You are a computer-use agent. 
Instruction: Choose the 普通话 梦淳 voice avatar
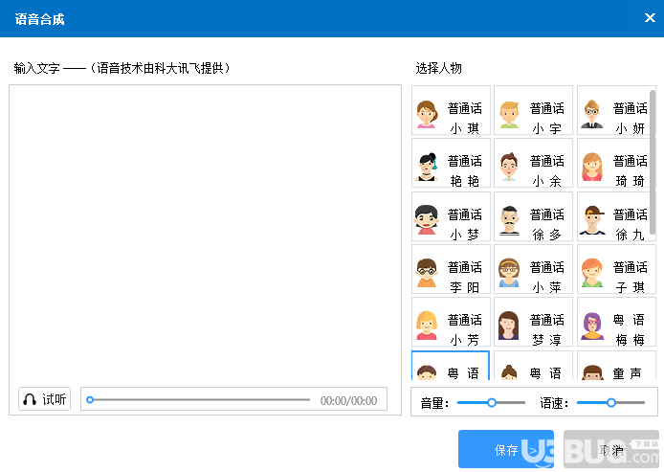(x=533, y=322)
